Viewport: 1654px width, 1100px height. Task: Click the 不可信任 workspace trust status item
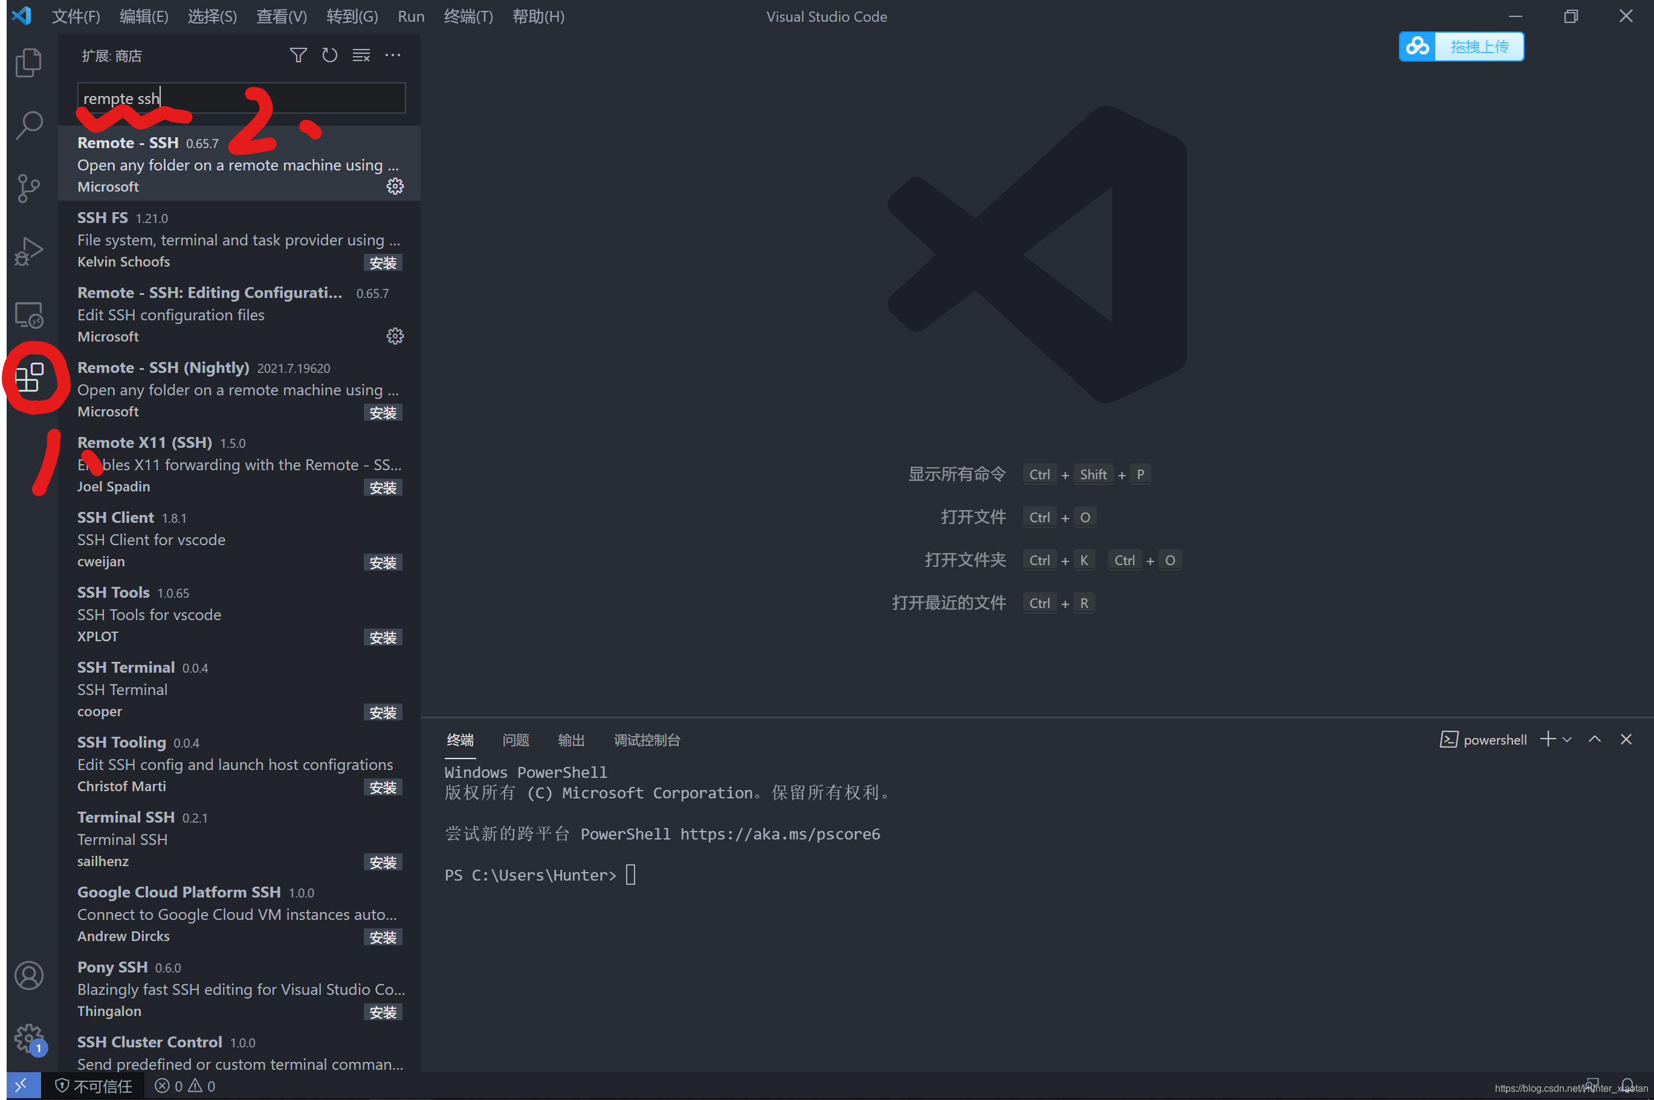[93, 1086]
